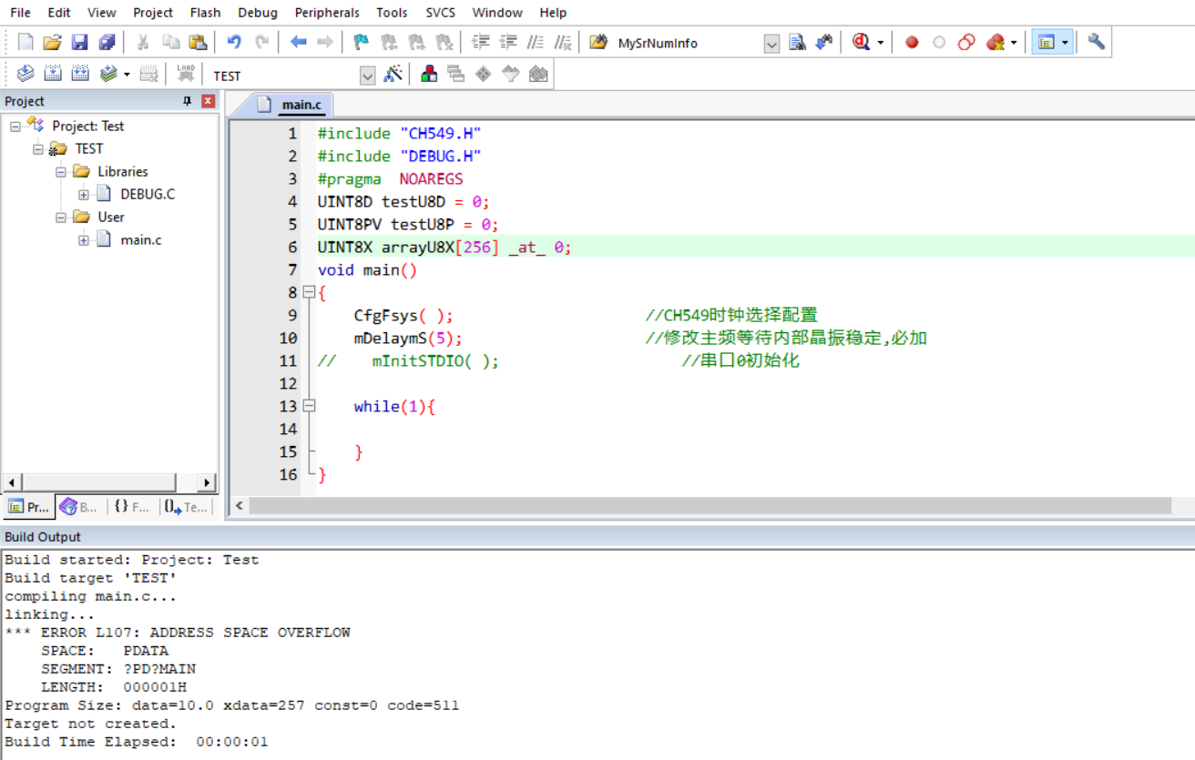Open the Flash menu
The image size is (1195, 760).
coord(206,12)
